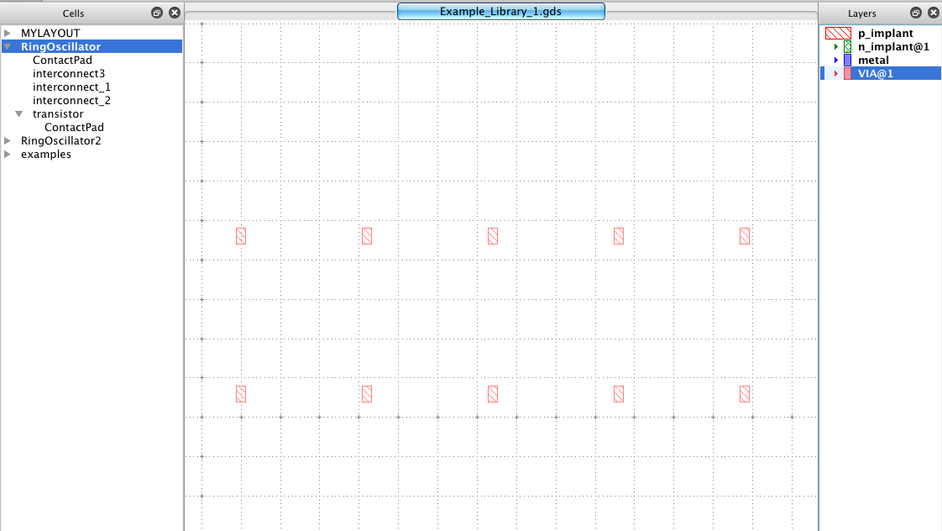
Task: Select the RingOscillator2 cell
Action: pyautogui.click(x=60, y=140)
